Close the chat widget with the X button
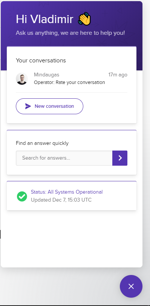The image size is (150, 306). tap(131, 286)
